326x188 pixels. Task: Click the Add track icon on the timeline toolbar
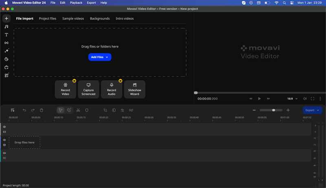tap(13, 110)
